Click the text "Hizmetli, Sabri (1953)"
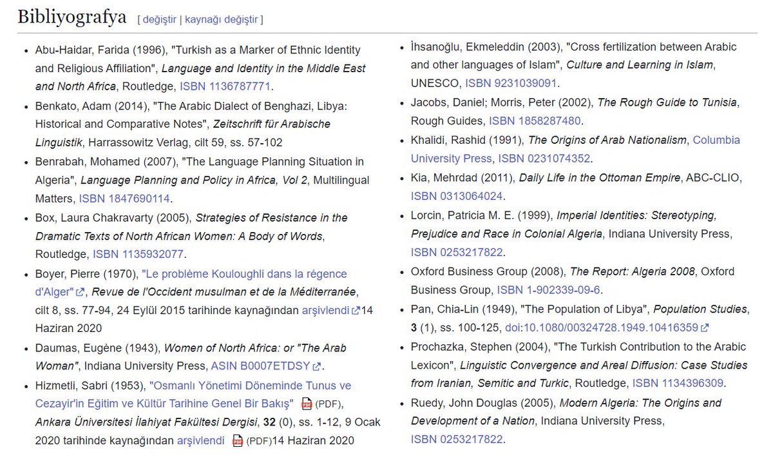Screen dimensions: 773x461 pyautogui.click(x=90, y=386)
